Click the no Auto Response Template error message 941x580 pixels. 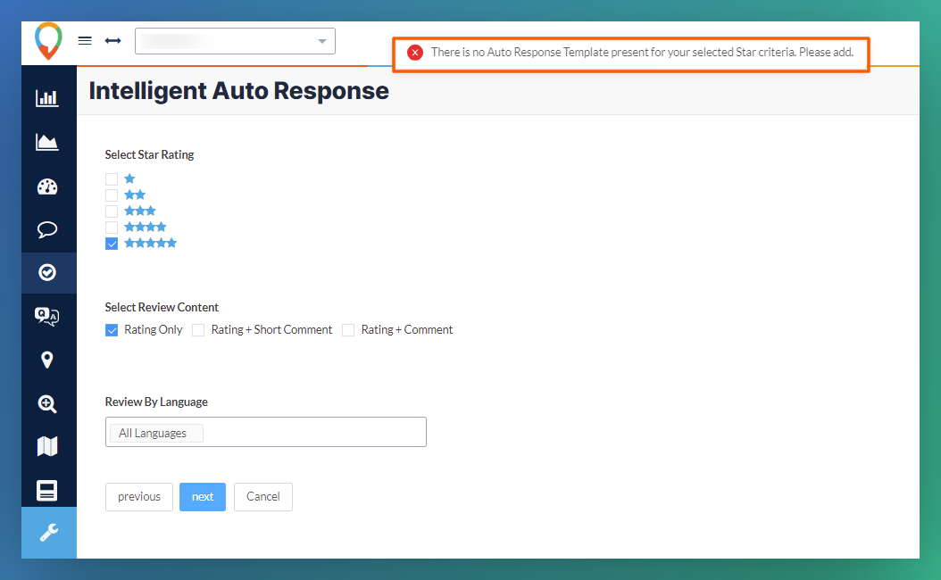pyautogui.click(x=642, y=52)
